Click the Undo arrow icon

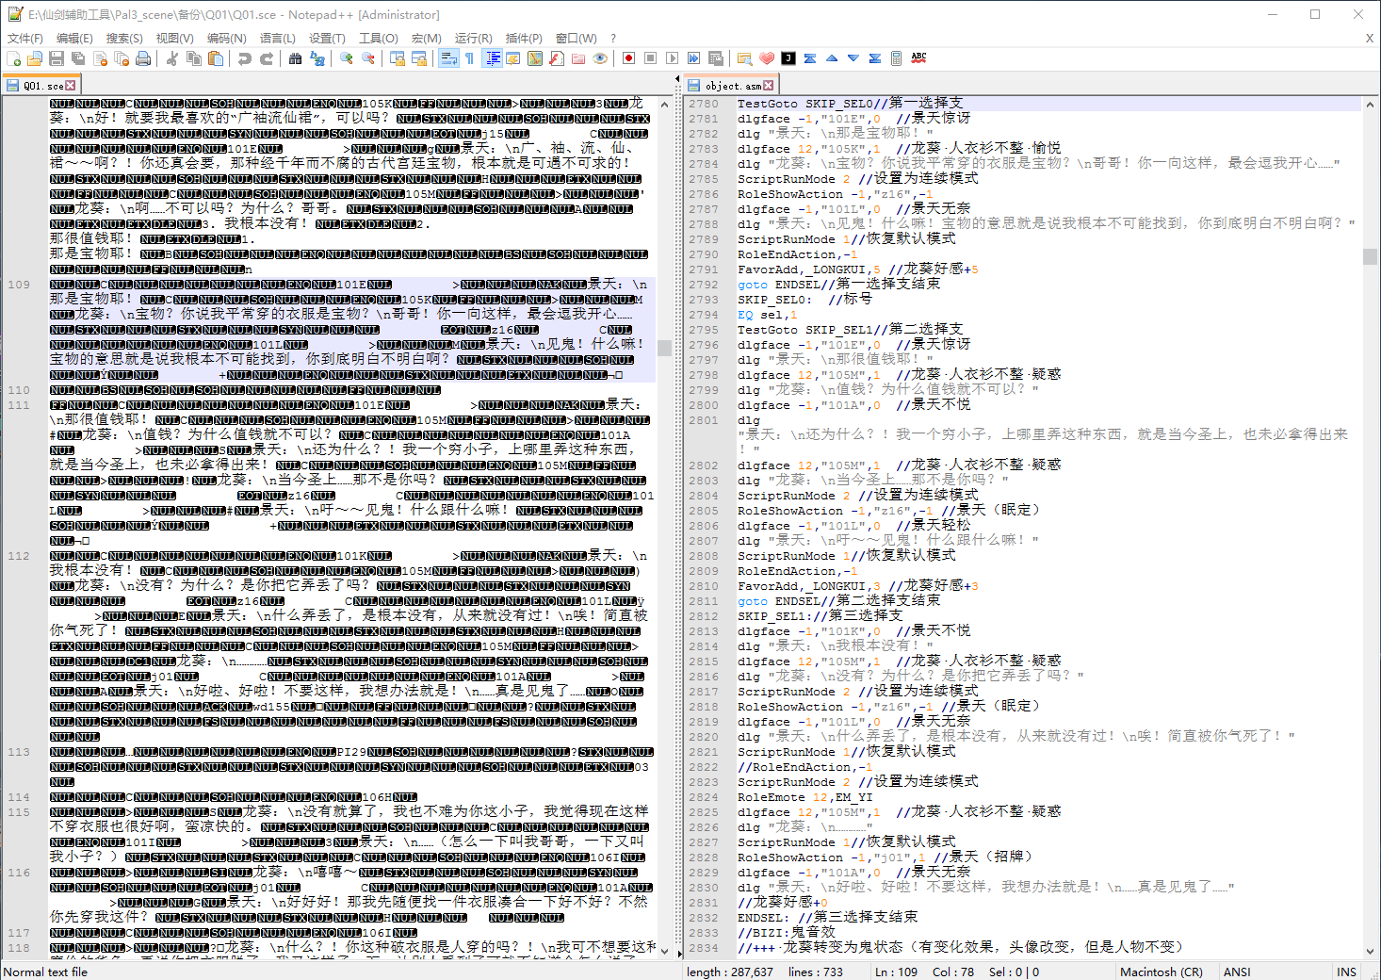pos(245,58)
